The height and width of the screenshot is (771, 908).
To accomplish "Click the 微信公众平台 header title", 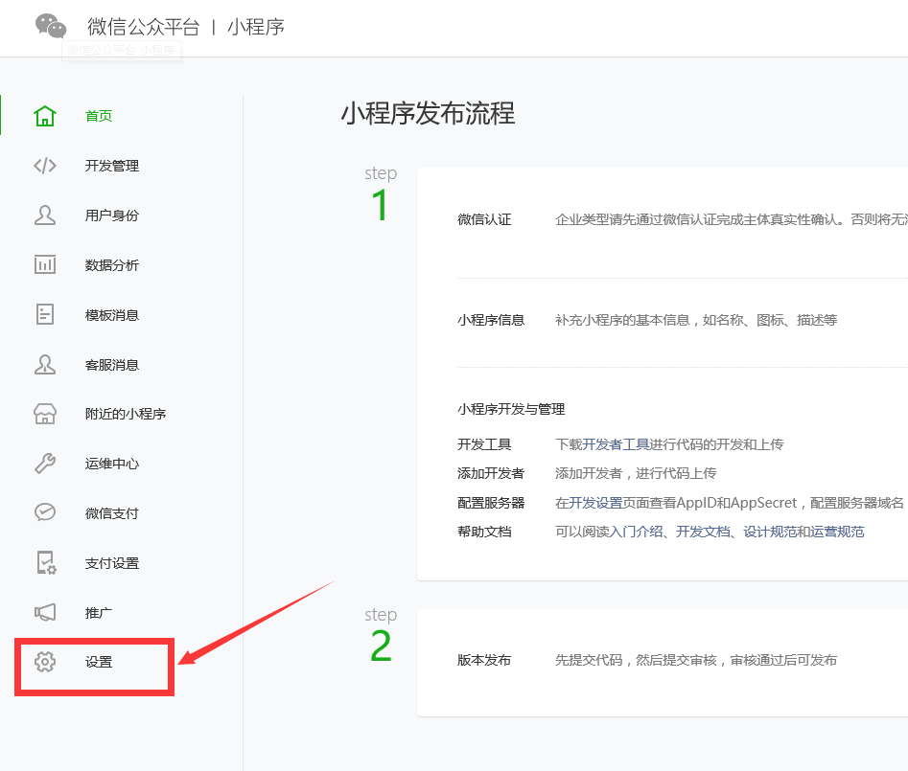I will pos(144,27).
